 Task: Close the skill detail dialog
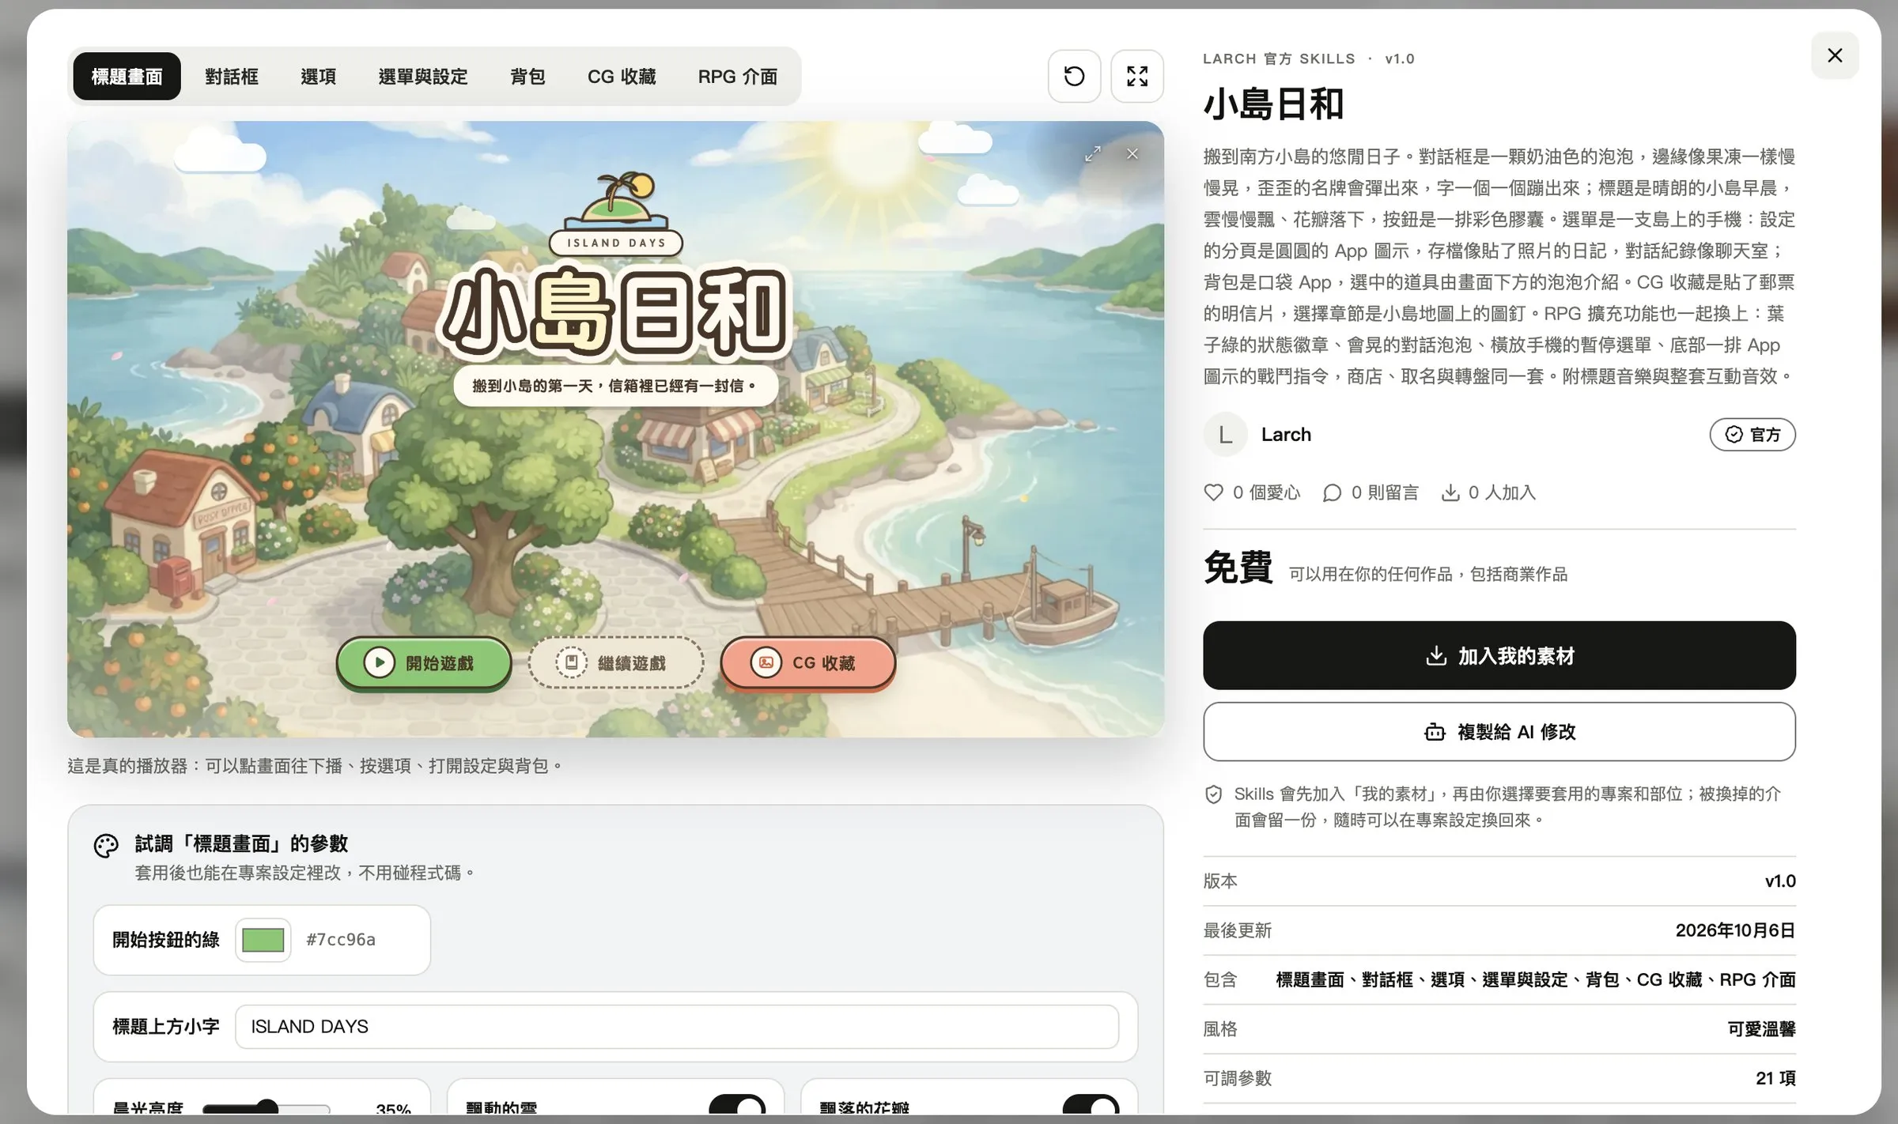[1835, 55]
